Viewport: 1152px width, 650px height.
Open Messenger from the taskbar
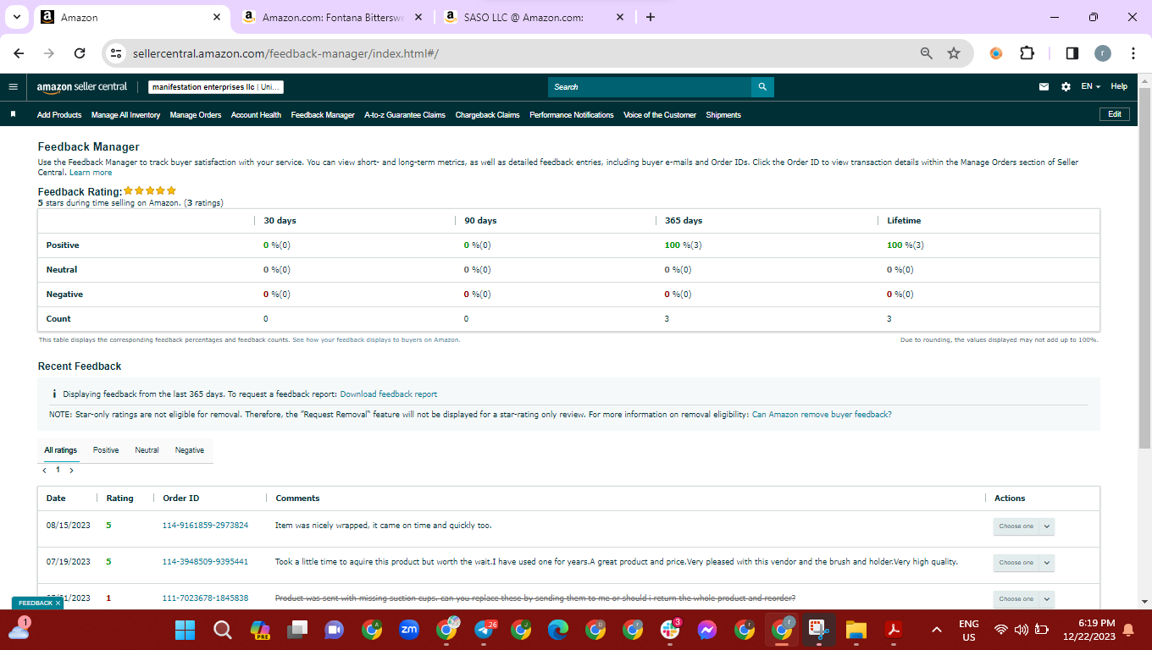[x=707, y=630]
